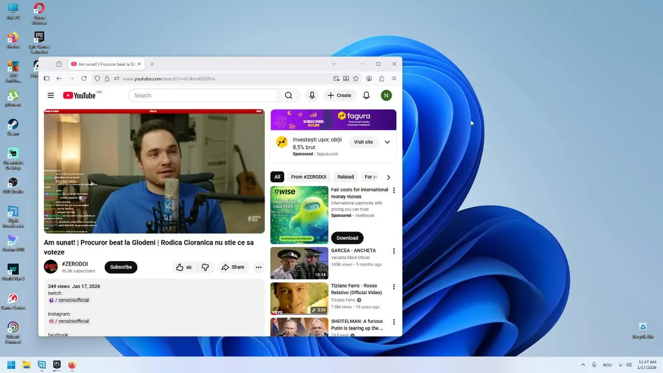Select the Related filter chip
663x373 pixels.
pos(345,177)
